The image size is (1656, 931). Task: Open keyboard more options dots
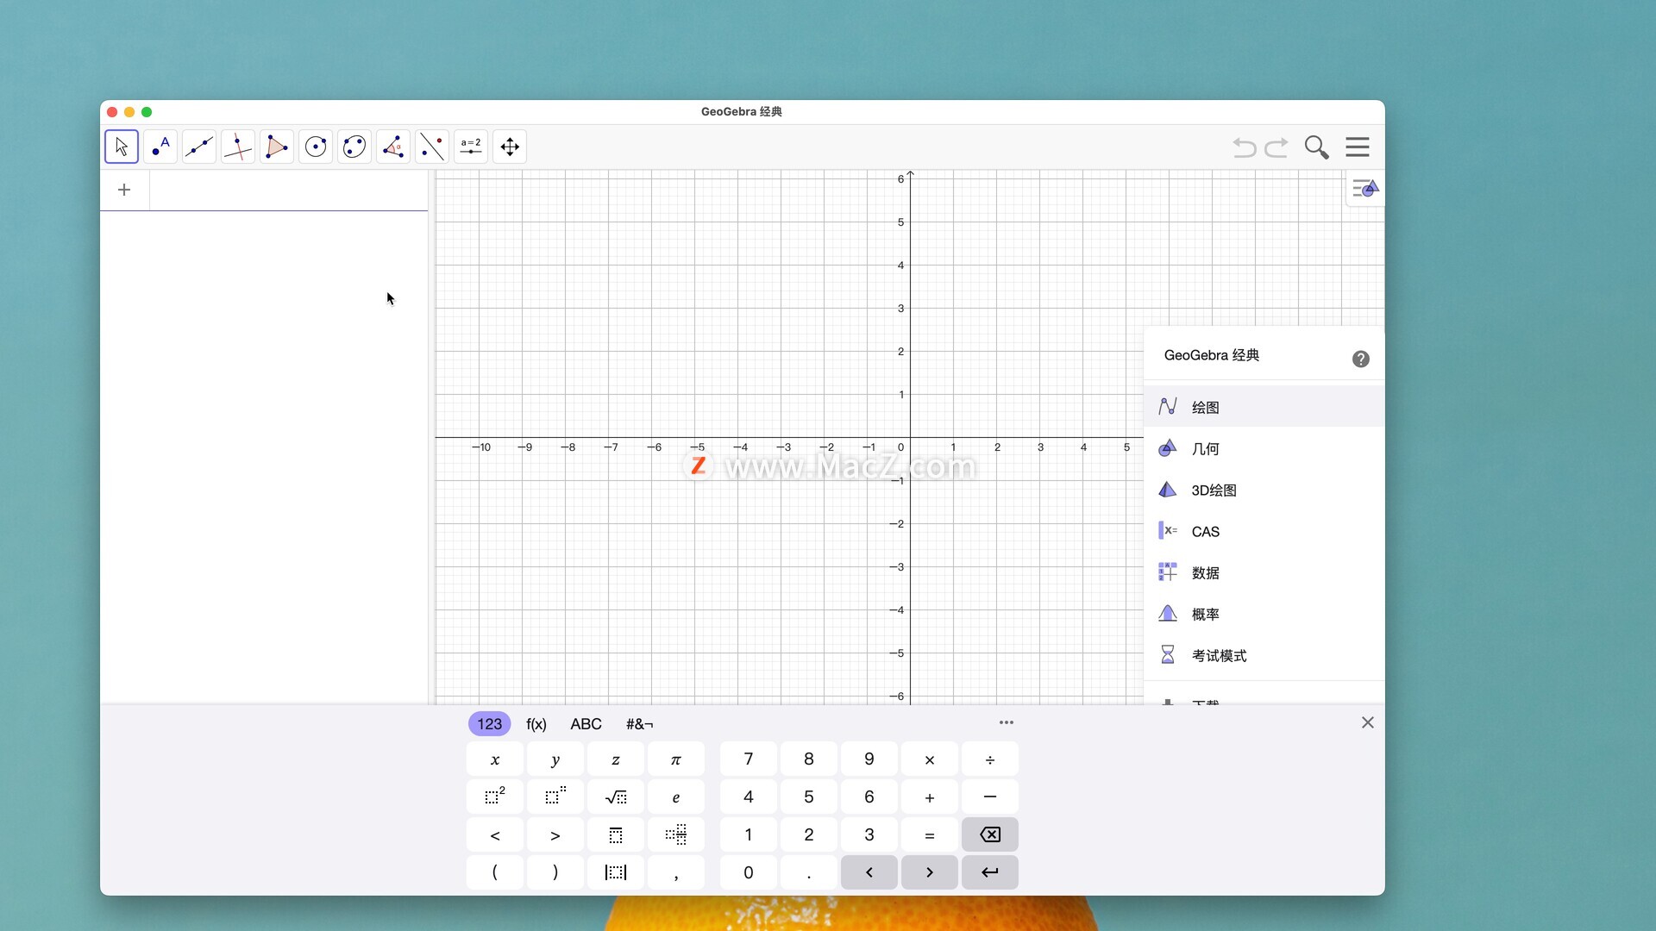(x=1007, y=722)
